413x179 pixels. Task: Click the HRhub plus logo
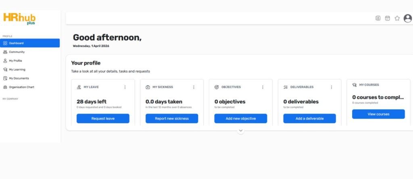click(x=19, y=19)
